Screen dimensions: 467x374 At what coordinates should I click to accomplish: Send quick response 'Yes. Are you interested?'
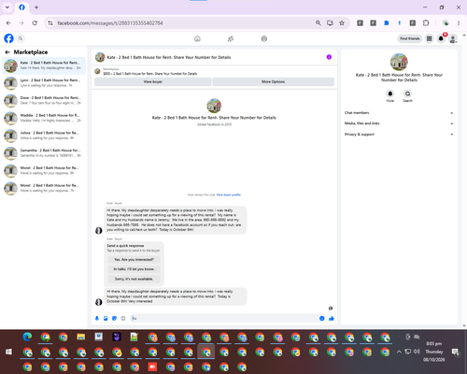pyautogui.click(x=134, y=260)
